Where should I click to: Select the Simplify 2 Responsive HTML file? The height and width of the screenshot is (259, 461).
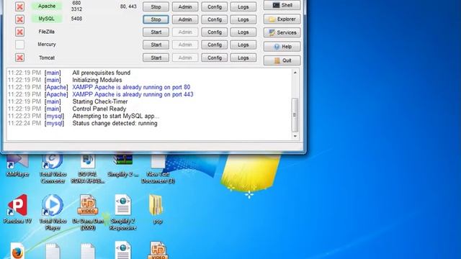(123, 212)
